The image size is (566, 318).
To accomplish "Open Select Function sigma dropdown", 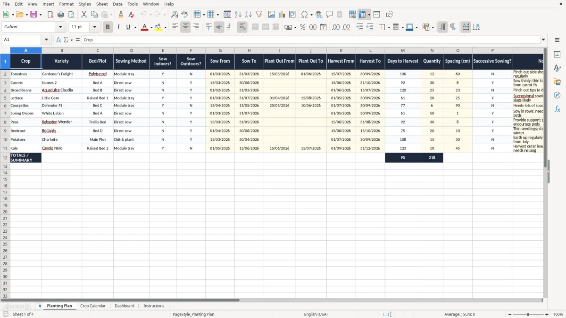I will pos(71,40).
